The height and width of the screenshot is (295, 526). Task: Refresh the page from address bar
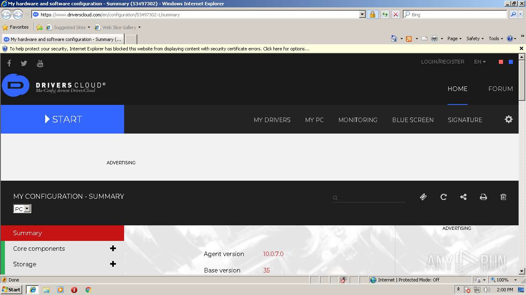(x=385, y=14)
